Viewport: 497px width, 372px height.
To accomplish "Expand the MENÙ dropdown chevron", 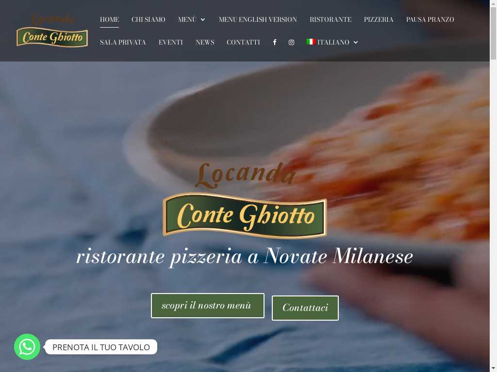I will pos(203,19).
